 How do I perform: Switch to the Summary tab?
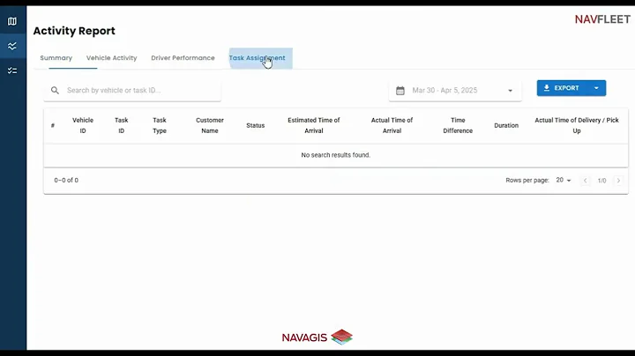point(56,58)
